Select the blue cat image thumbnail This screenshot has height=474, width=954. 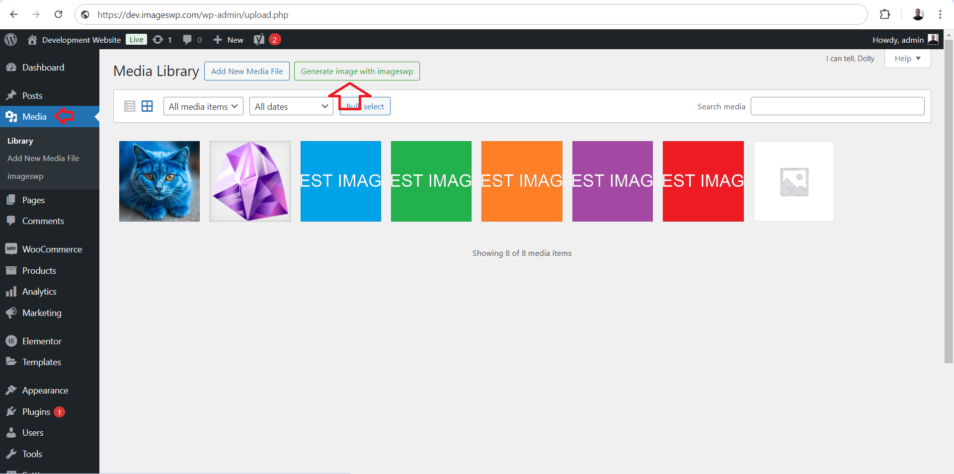point(159,181)
